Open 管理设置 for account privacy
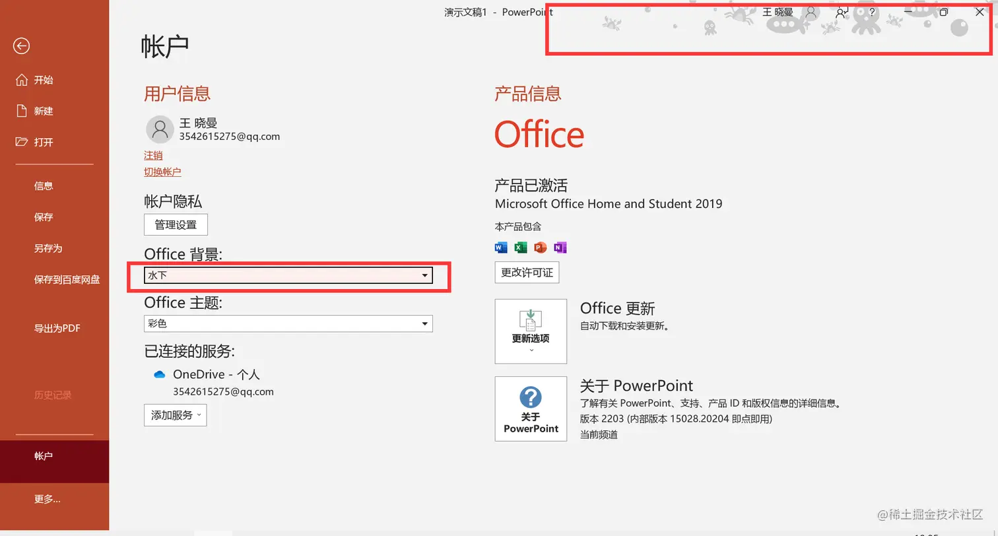Image resolution: width=998 pixels, height=536 pixels. pyautogui.click(x=176, y=224)
